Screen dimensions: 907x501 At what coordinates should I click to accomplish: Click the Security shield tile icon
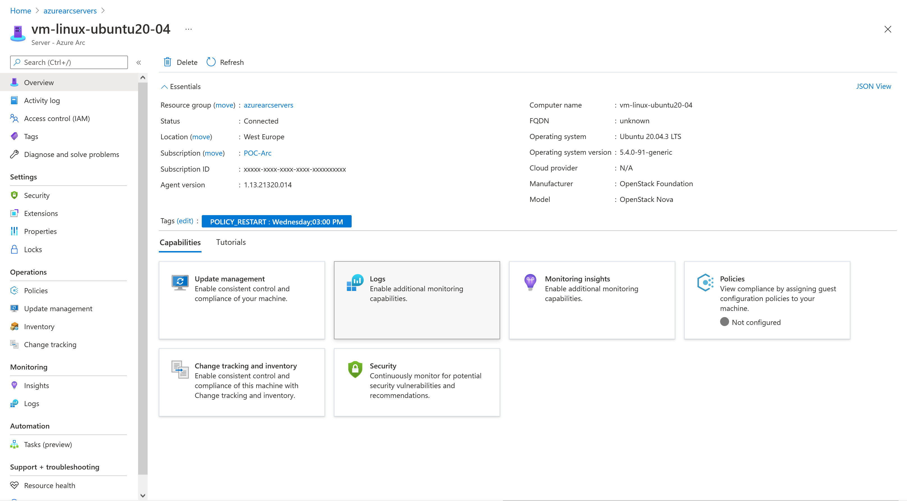355,369
